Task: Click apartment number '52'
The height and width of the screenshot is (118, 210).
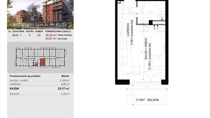Action: pos(39,35)
